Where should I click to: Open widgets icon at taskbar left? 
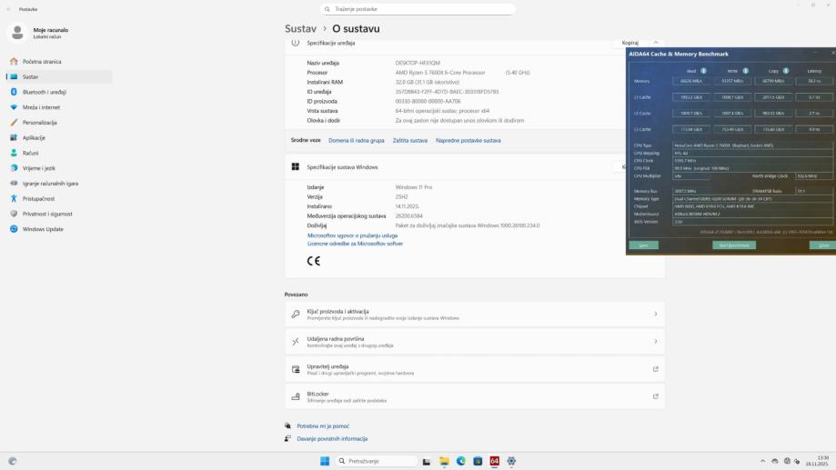tap(13, 461)
